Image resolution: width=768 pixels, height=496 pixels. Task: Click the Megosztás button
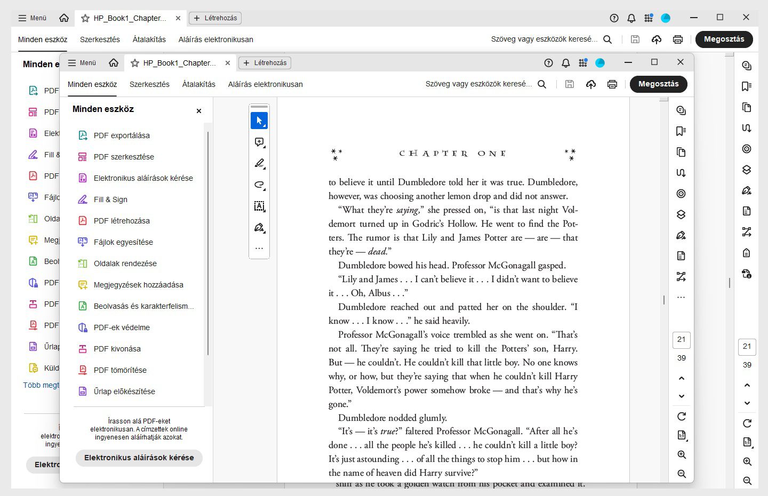pos(658,84)
